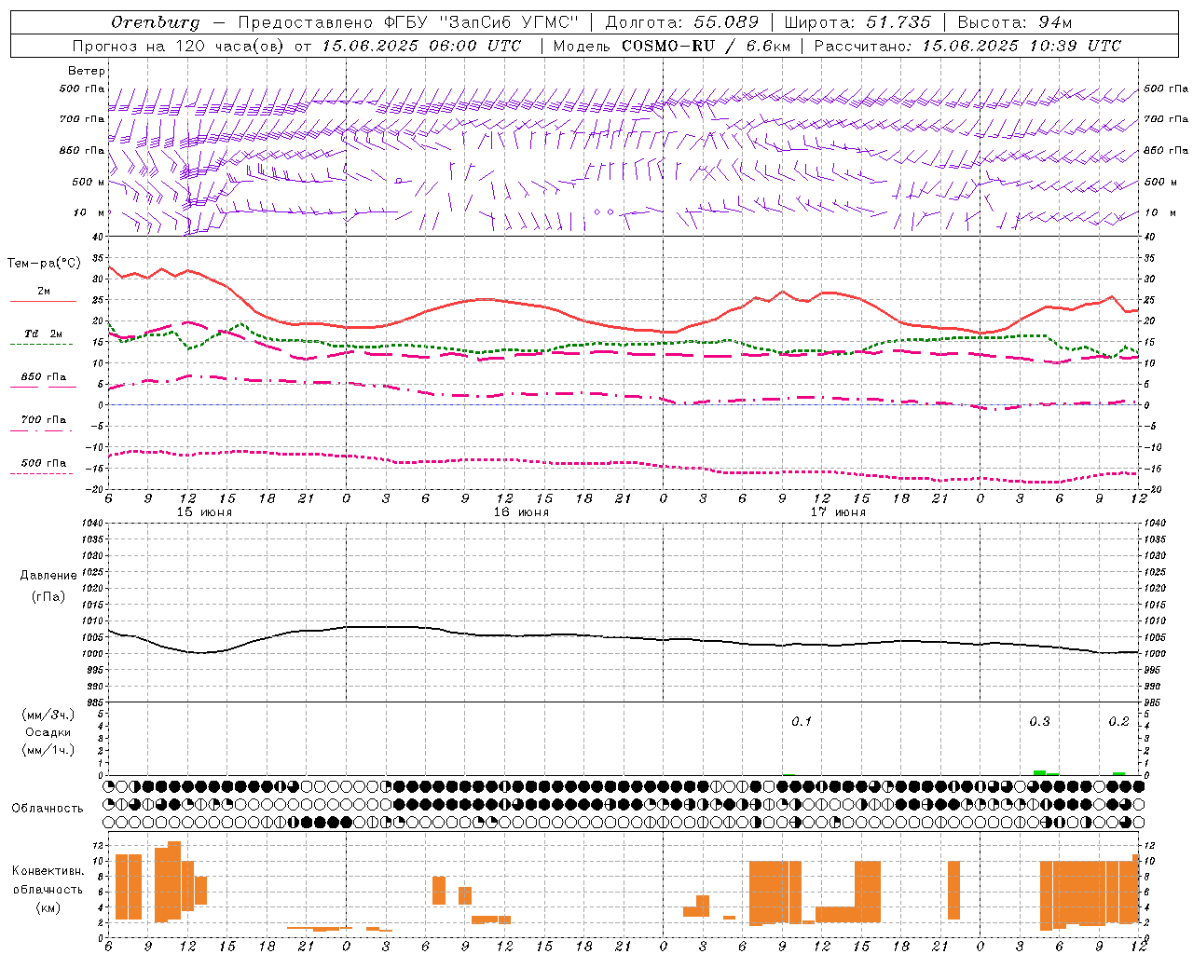Select computed time "15.06.2025 10:39 UTC"

1022,46
